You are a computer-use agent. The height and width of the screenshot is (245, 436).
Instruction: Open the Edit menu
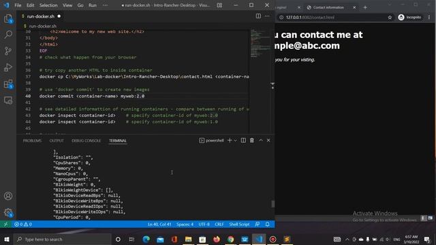[x=30, y=5]
